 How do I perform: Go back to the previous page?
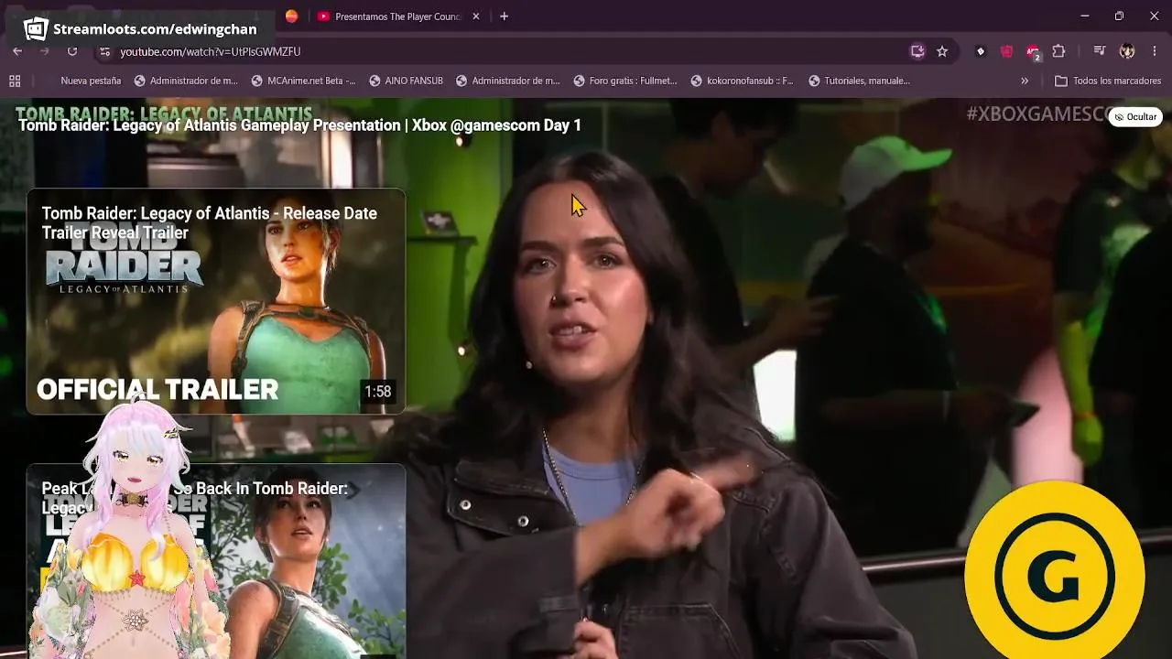(x=17, y=51)
